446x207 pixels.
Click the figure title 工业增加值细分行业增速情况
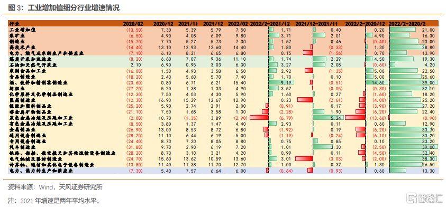[x=74, y=8]
